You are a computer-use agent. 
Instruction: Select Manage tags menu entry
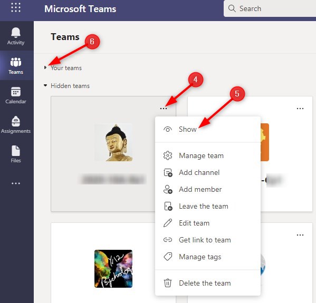(208, 257)
